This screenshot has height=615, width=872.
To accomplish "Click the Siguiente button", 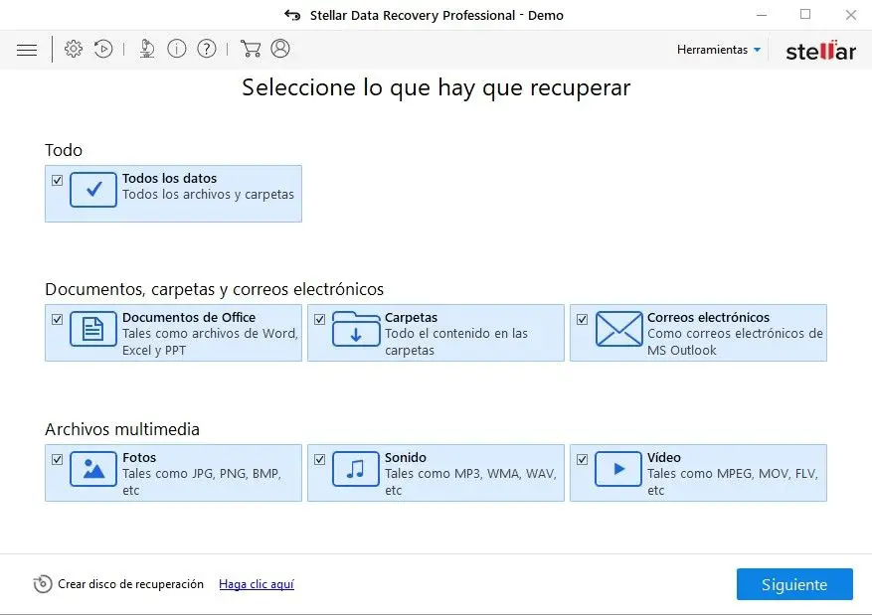I will click(x=794, y=584).
